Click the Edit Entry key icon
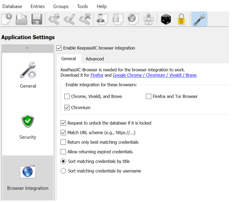 point(69,19)
